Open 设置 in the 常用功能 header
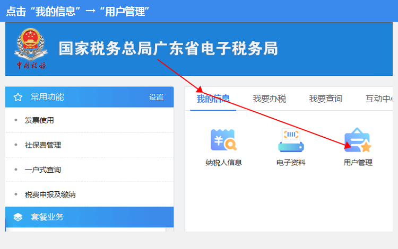The height and width of the screenshot is (249, 398). [156, 97]
